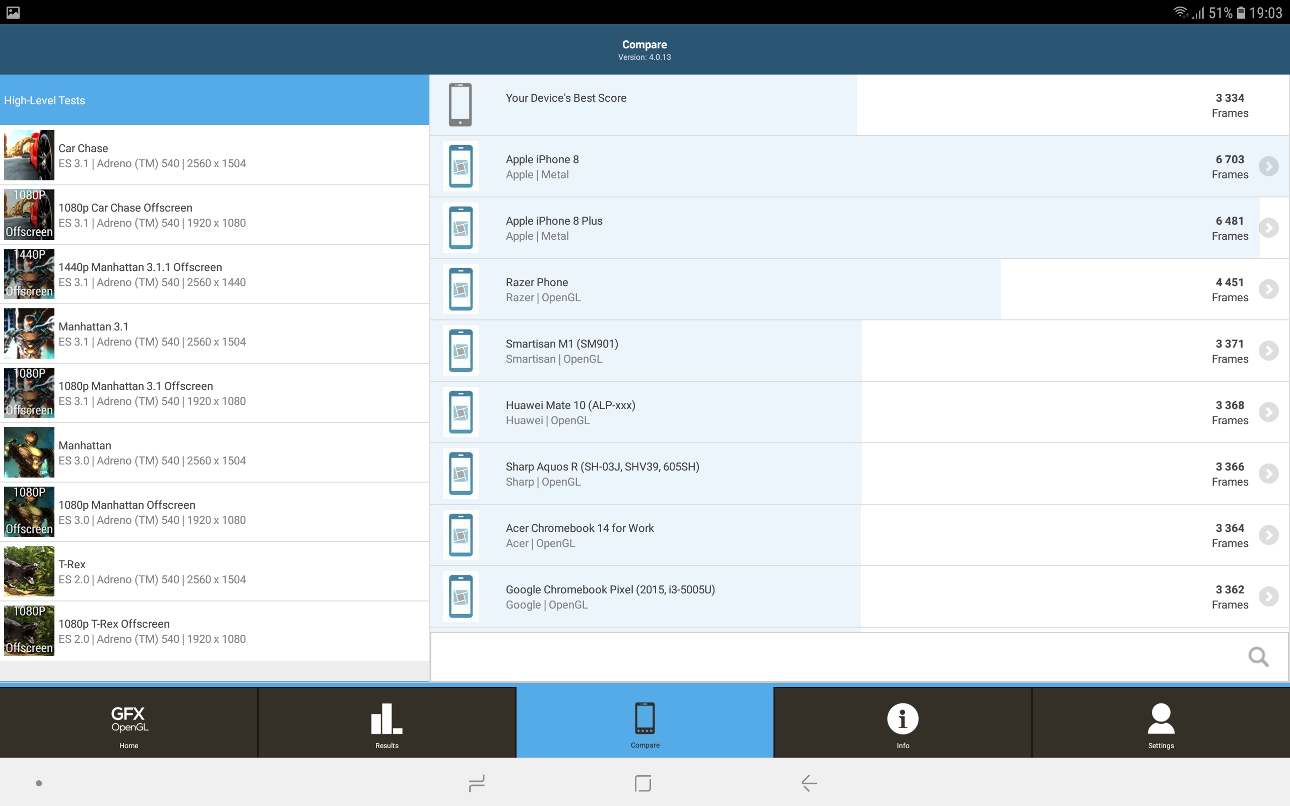Viewport: 1290px width, 806px height.
Task: Select 1080p T-Rex Offscreen label
Action: [114, 624]
